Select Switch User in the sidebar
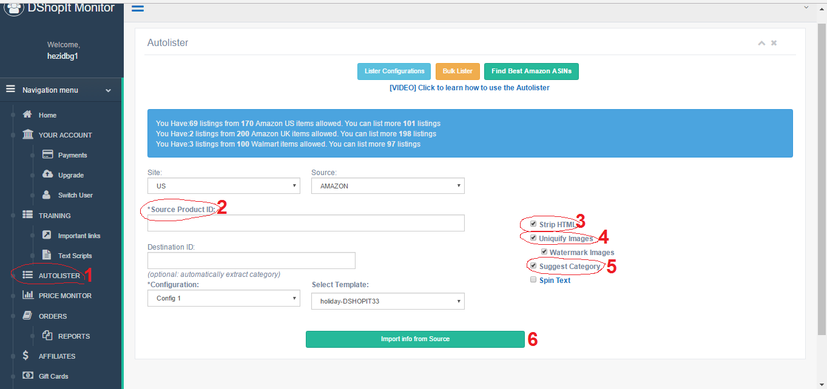The height and width of the screenshot is (389, 827). (x=75, y=195)
